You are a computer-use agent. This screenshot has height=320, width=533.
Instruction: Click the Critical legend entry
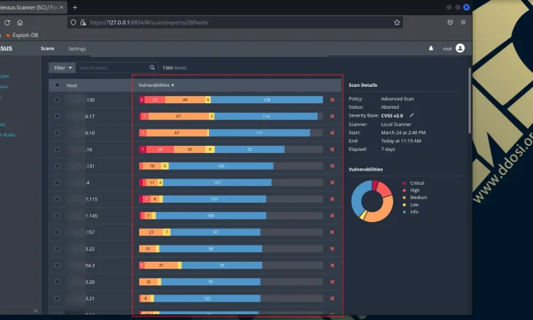(x=414, y=183)
